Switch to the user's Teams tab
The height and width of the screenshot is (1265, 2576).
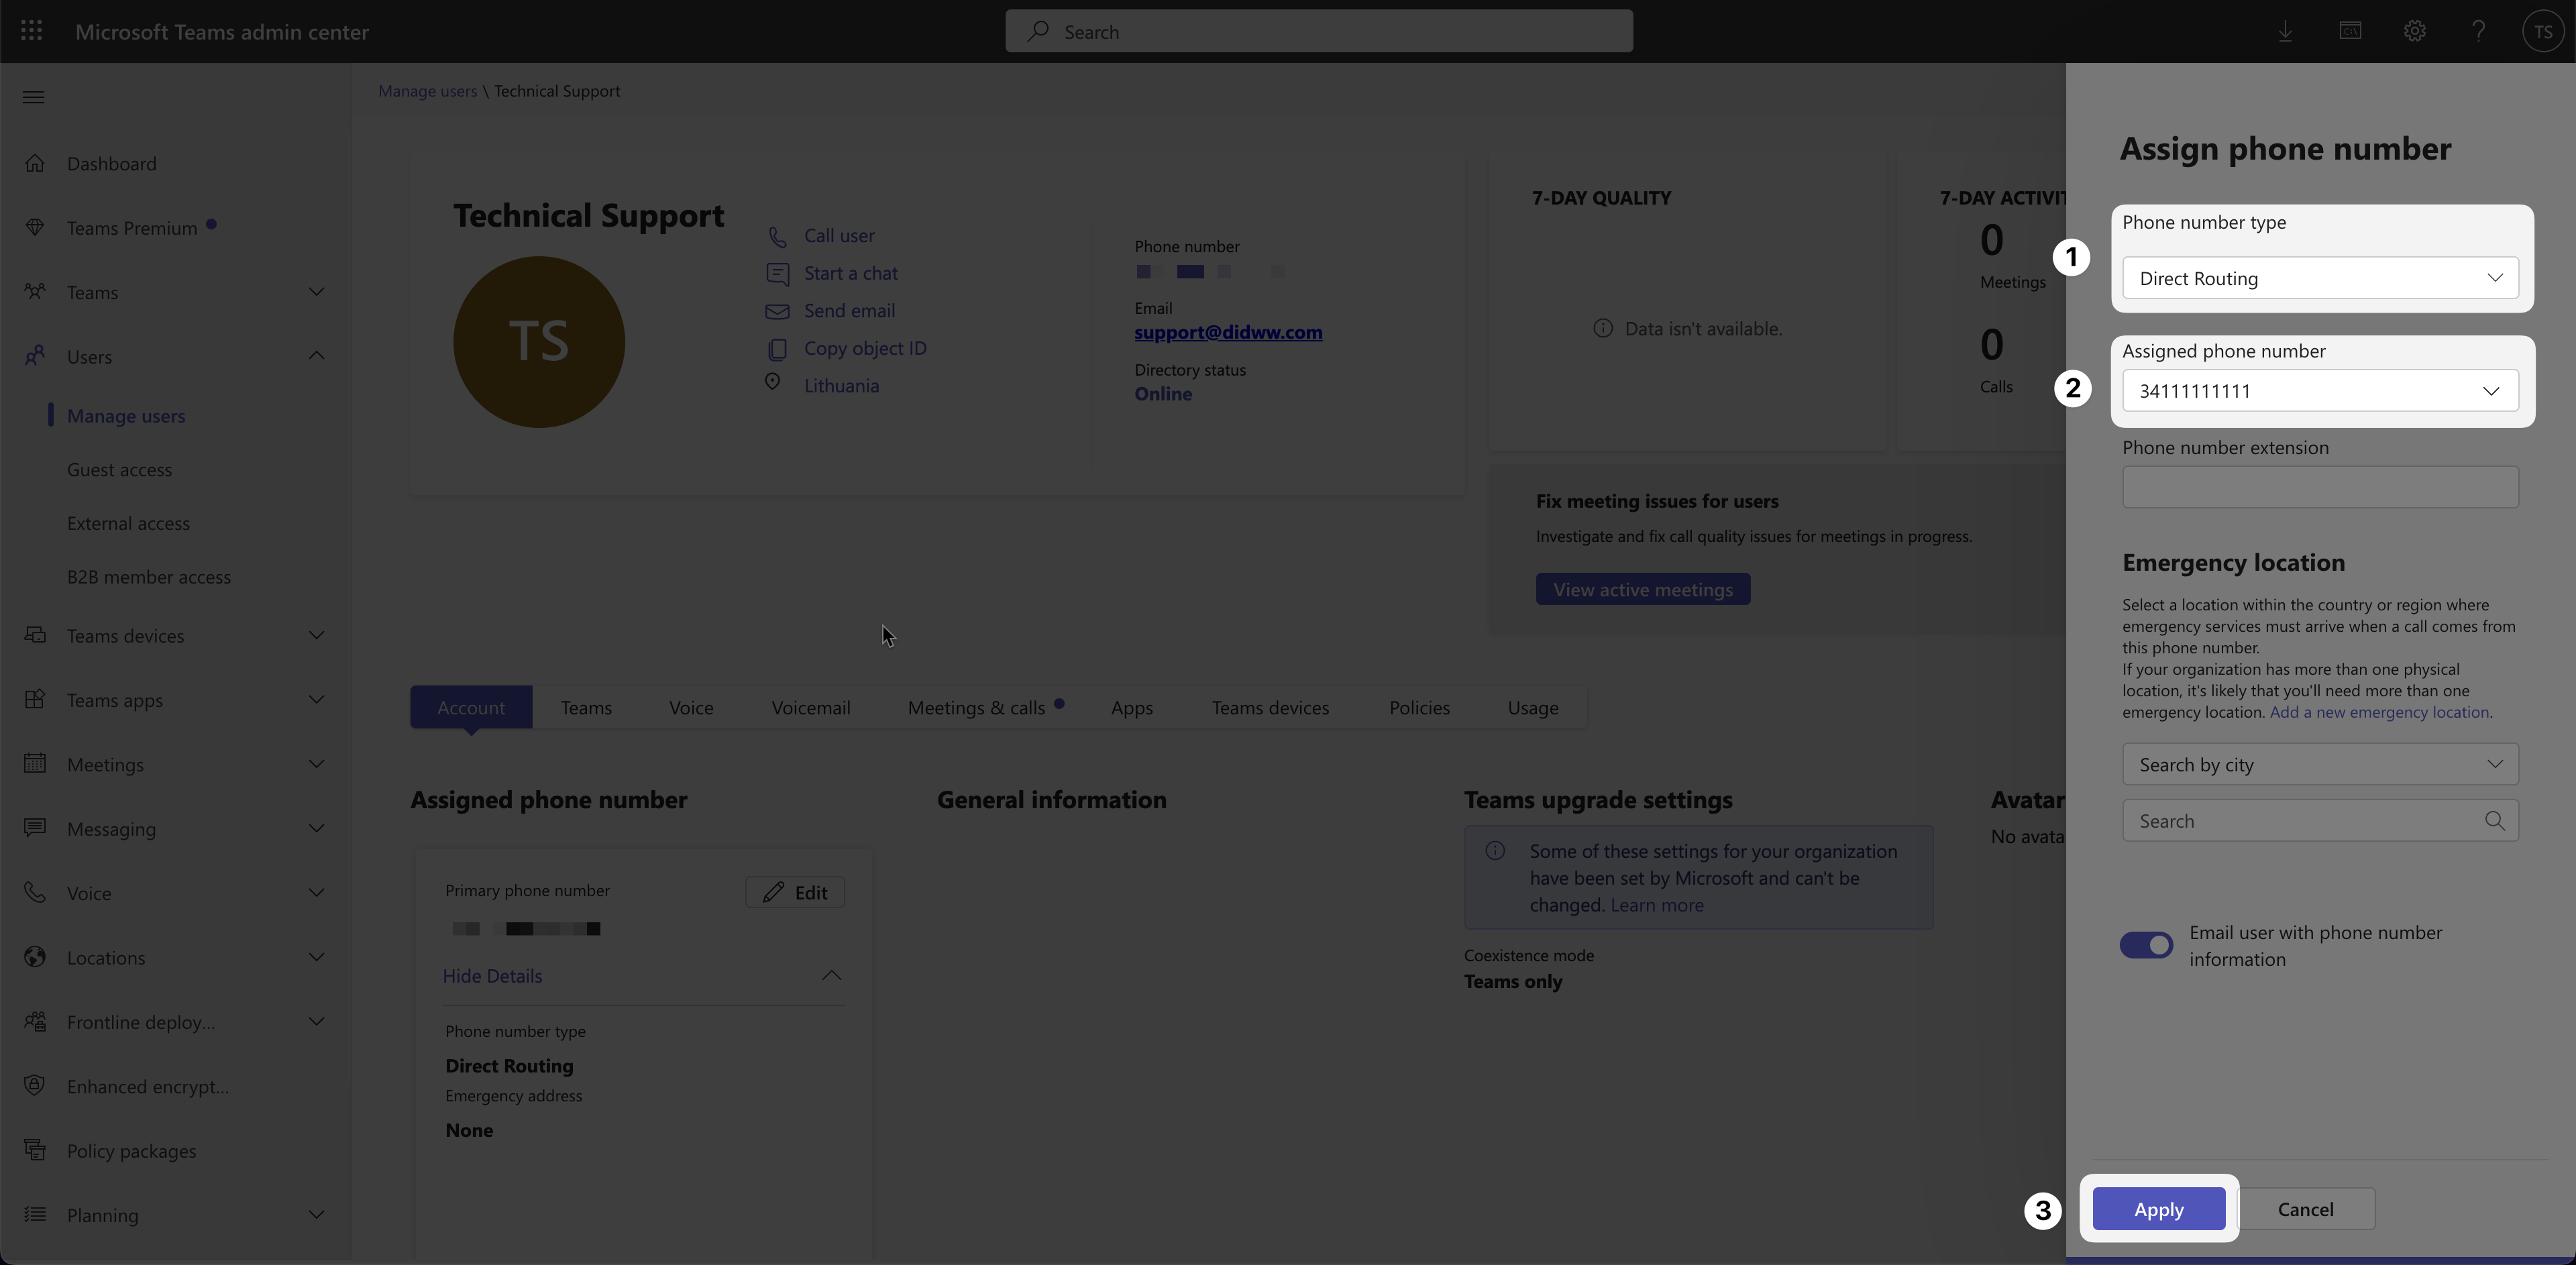point(586,707)
